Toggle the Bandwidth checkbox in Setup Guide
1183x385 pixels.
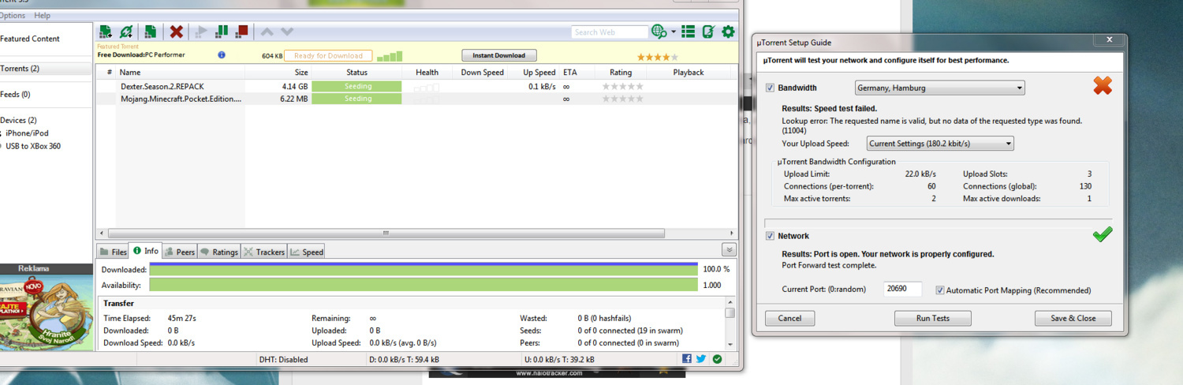771,88
